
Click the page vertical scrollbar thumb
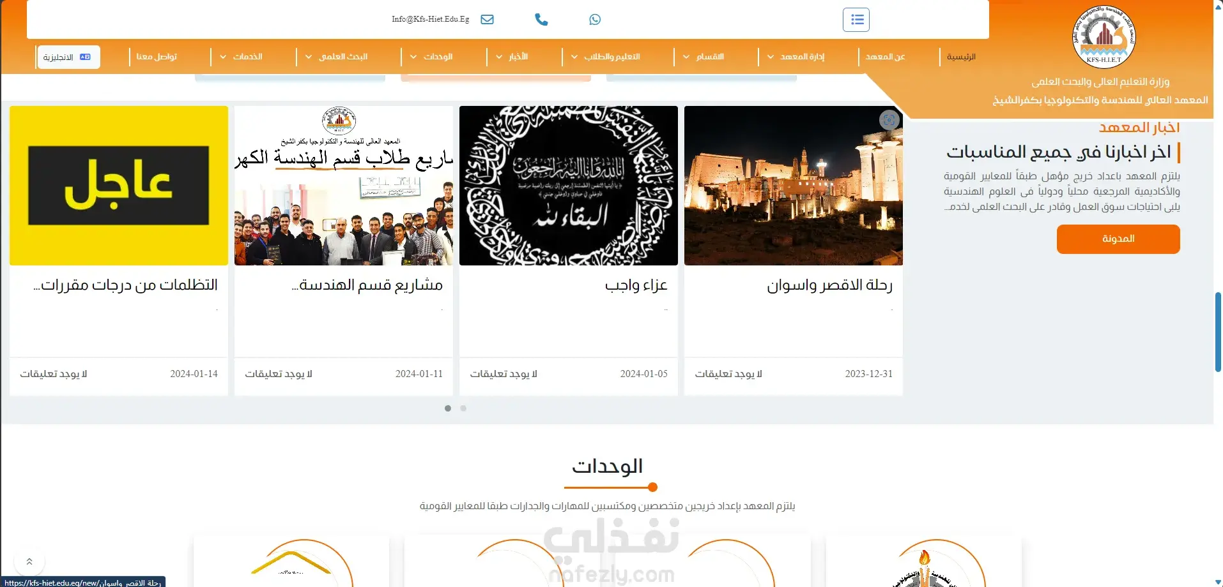click(1218, 332)
